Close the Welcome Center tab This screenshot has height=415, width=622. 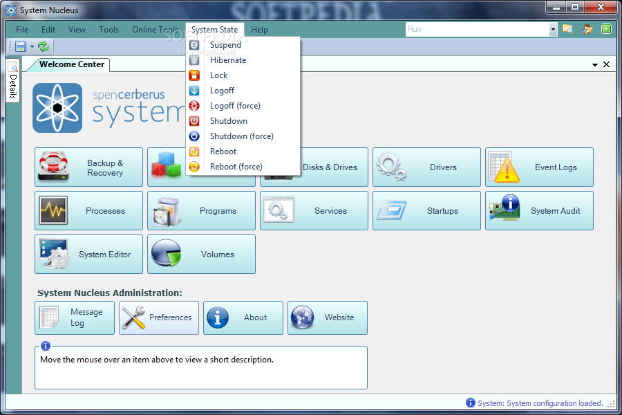coord(607,64)
